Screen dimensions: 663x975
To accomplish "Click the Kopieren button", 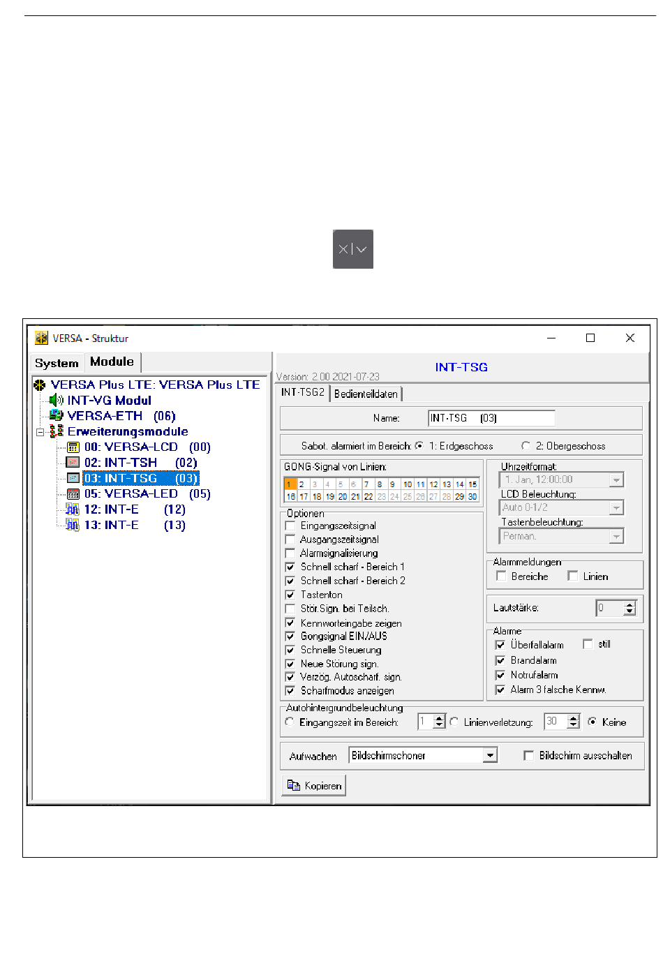I will [314, 786].
